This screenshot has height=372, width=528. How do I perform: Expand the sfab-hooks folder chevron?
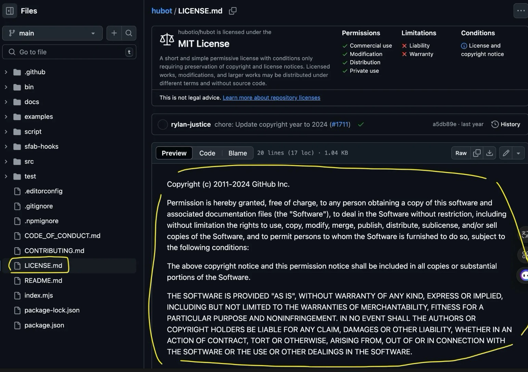[6, 147]
